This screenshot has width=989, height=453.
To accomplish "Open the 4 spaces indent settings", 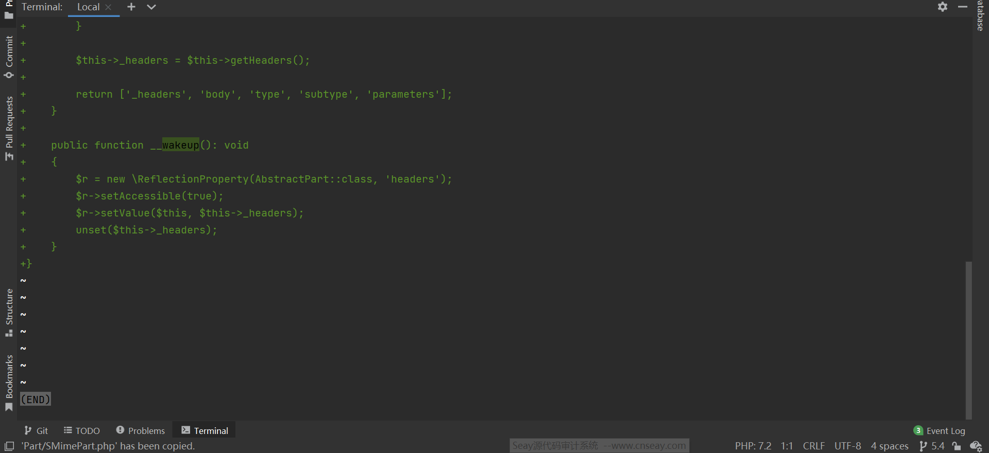I will pos(890,446).
